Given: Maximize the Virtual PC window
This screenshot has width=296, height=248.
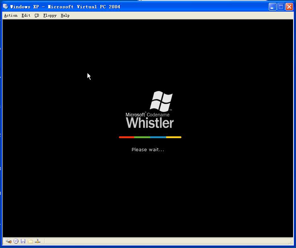Looking at the screenshot, I should (x=281, y=7).
